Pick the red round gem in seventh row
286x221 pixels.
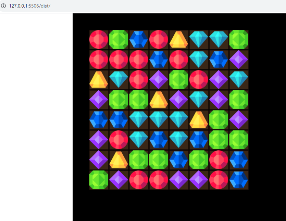pyautogui.click(x=219, y=160)
